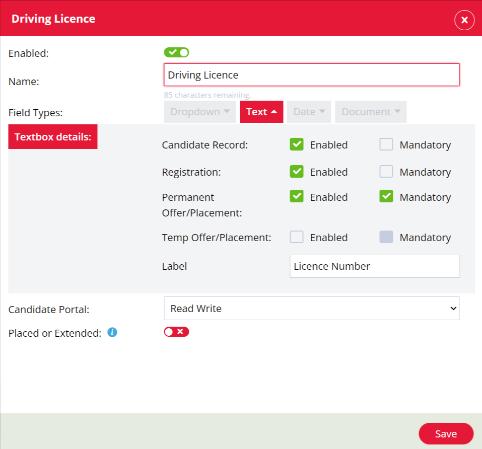Click the '85 characters remaining' text
Screen dimensions: 482x449
pyautogui.click(x=208, y=95)
